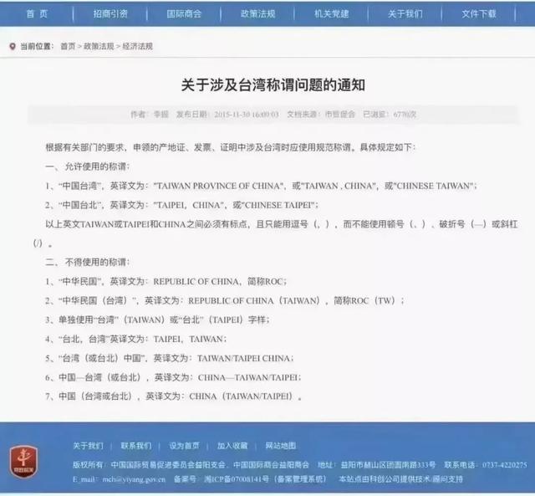Click item 4 line TAIPEI, TAIWAN

pos(135,339)
